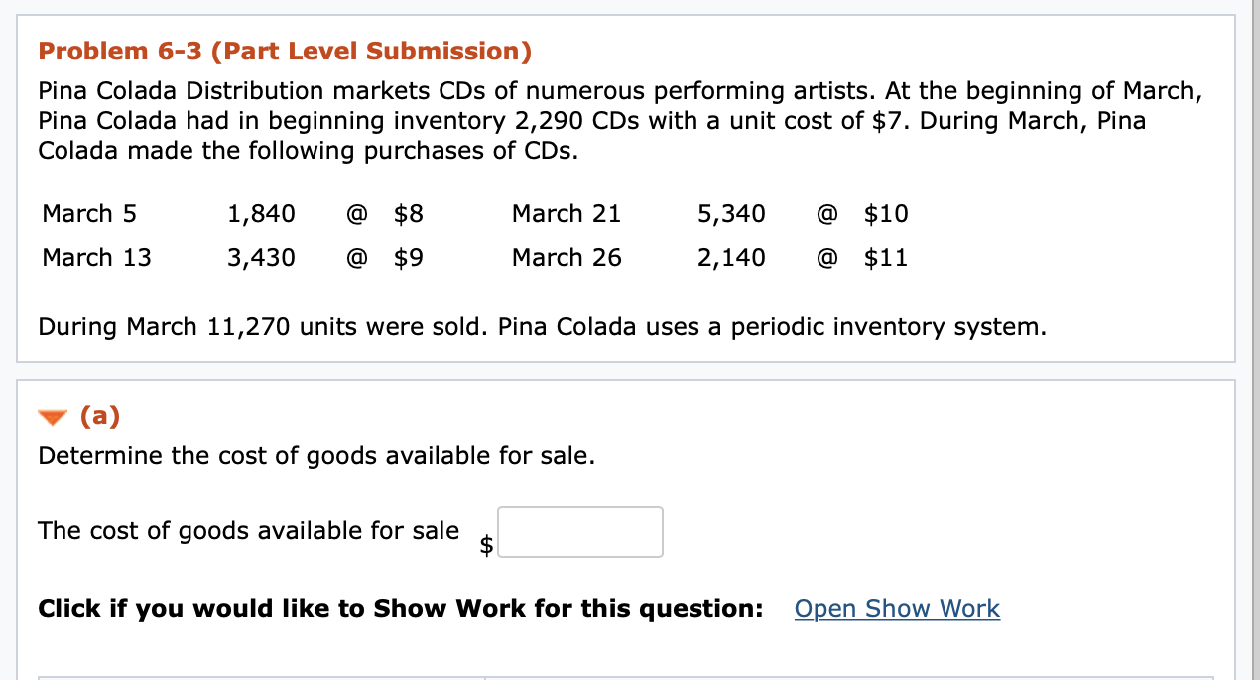Collapse section (a) using the orange triangle
Viewport: 1260px width, 680px height.
(53, 416)
